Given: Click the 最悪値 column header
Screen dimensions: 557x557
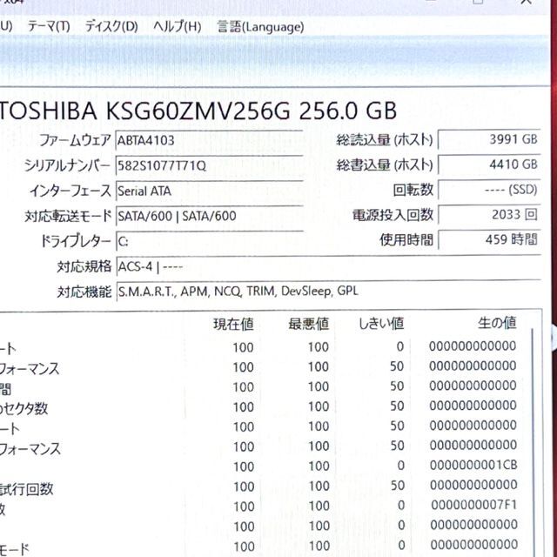Looking at the screenshot, I should pyautogui.click(x=308, y=324).
